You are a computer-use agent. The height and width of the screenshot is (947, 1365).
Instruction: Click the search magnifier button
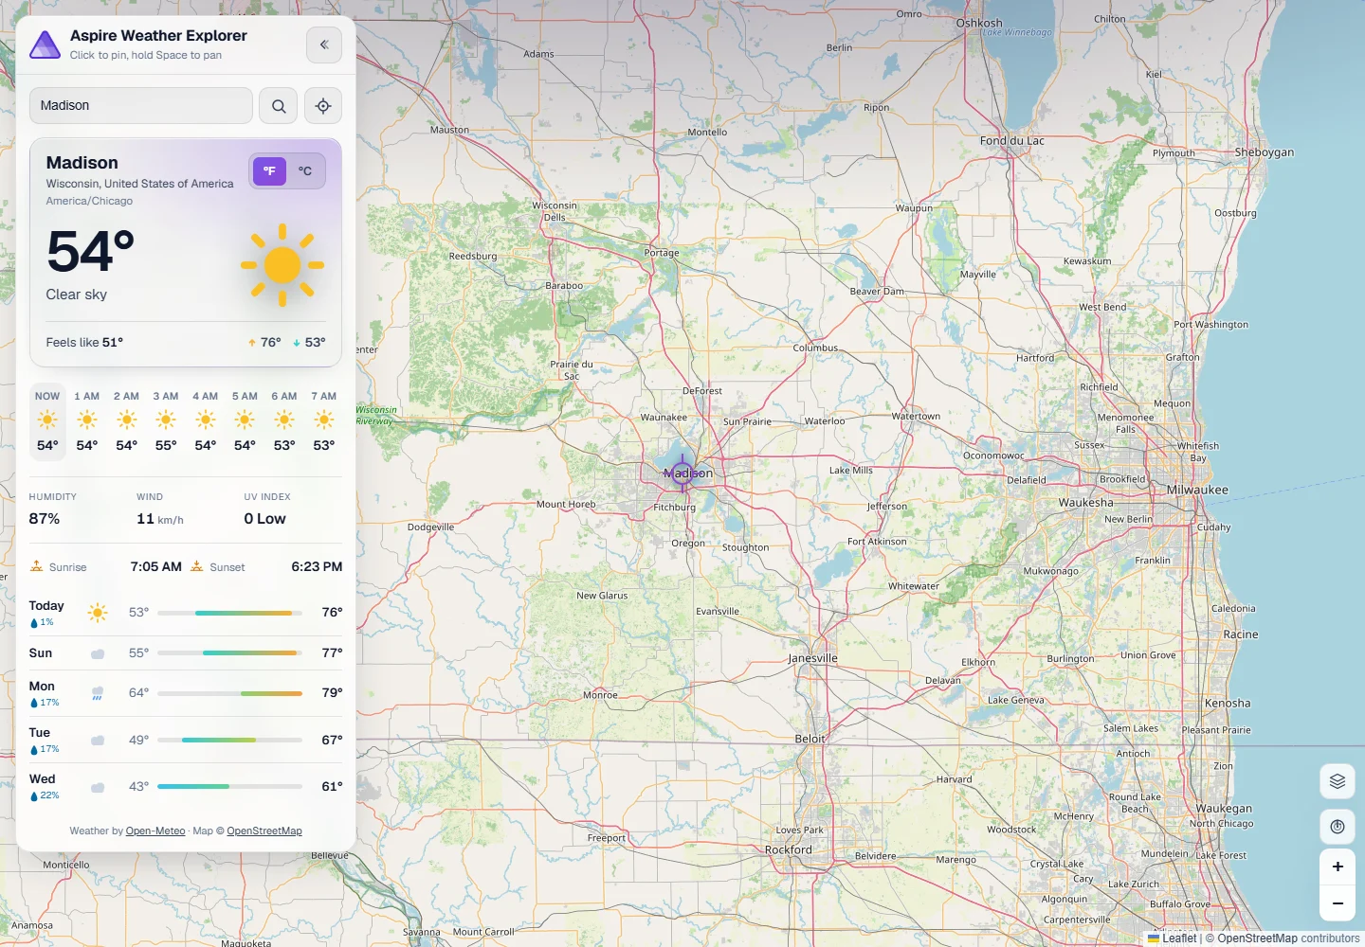(279, 106)
